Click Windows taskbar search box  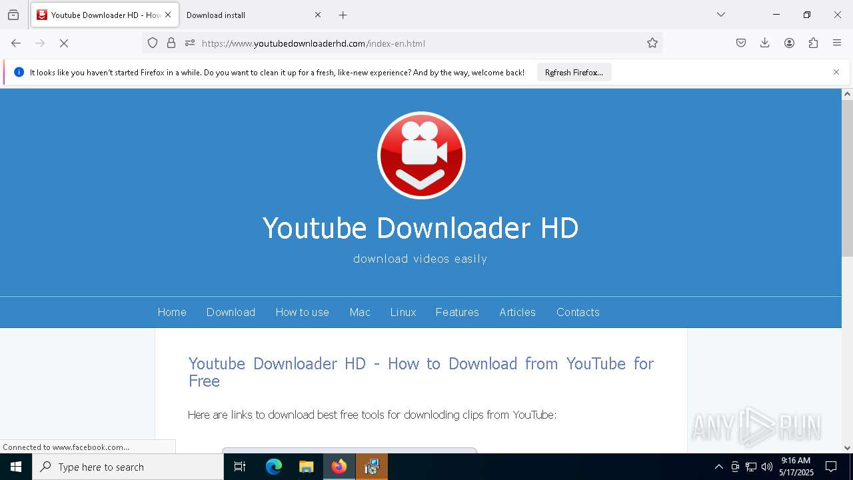pyautogui.click(x=128, y=467)
